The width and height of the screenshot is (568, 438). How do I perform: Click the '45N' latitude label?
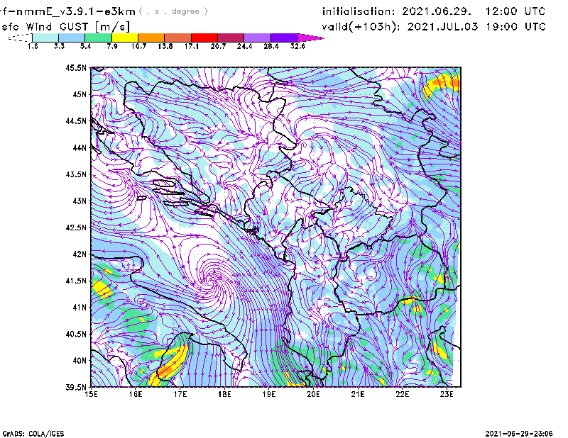(80, 94)
